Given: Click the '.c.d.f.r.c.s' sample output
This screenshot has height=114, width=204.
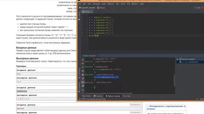Looking at the screenshot, I should (x=23, y=99).
